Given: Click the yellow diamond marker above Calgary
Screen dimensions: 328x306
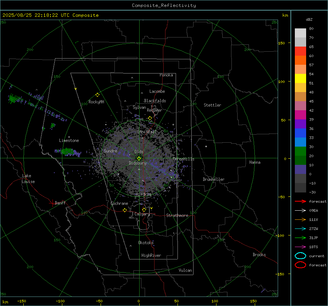Looking at the screenshot, I should tap(144, 210).
